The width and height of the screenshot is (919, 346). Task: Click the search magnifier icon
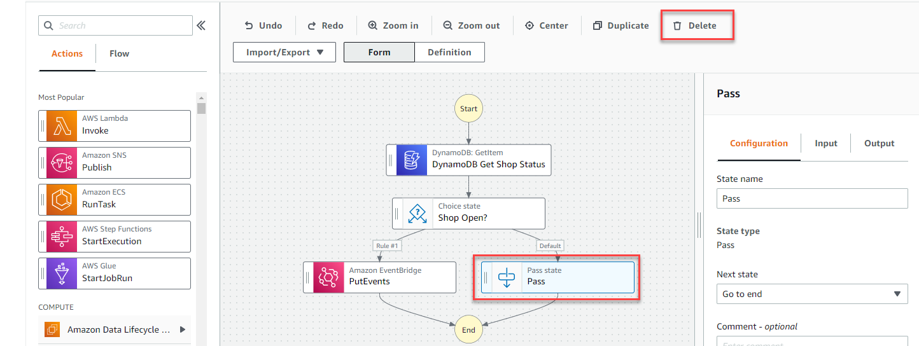pos(48,25)
